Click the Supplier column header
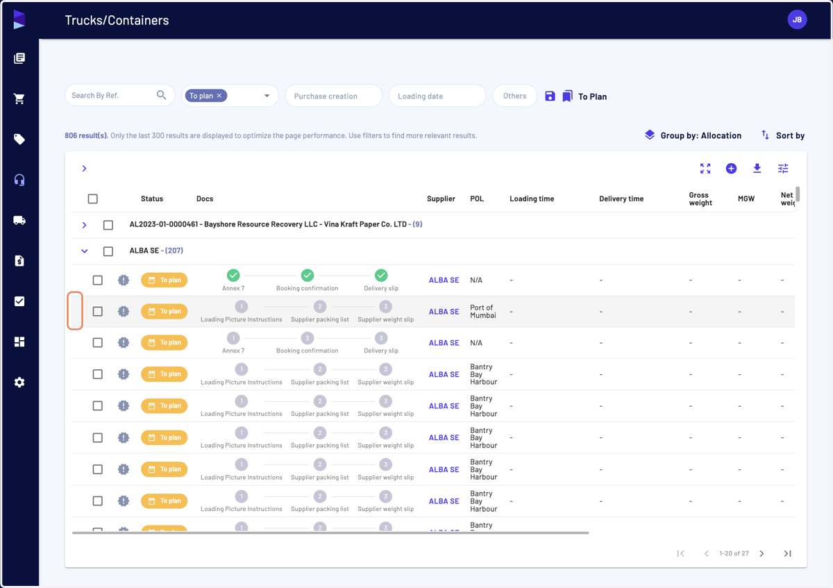The image size is (833, 588). click(x=441, y=199)
